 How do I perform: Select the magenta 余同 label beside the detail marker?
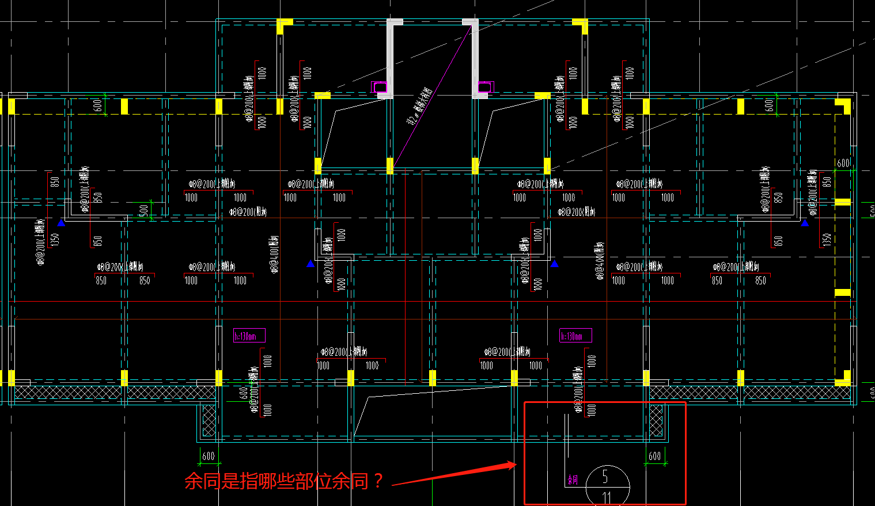pos(573,480)
